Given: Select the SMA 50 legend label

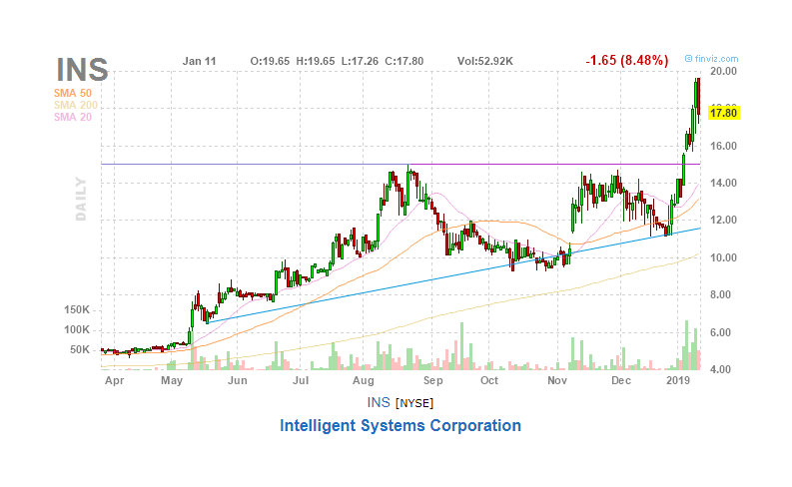Looking at the screenshot, I should tap(73, 93).
